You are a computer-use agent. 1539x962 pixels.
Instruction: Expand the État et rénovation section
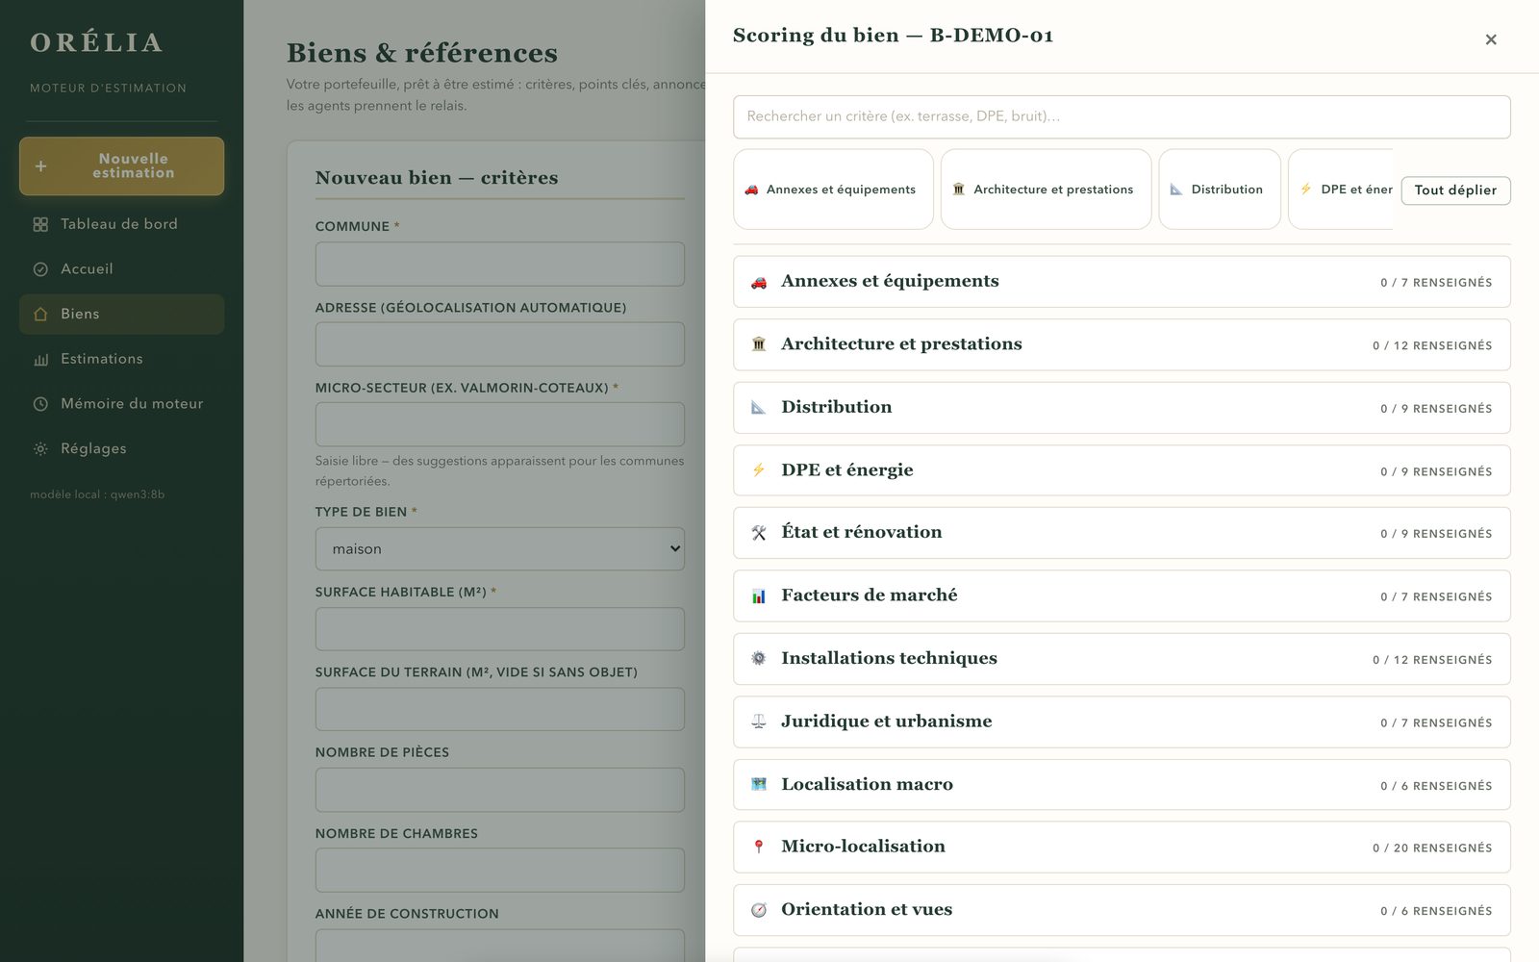(x=1122, y=533)
